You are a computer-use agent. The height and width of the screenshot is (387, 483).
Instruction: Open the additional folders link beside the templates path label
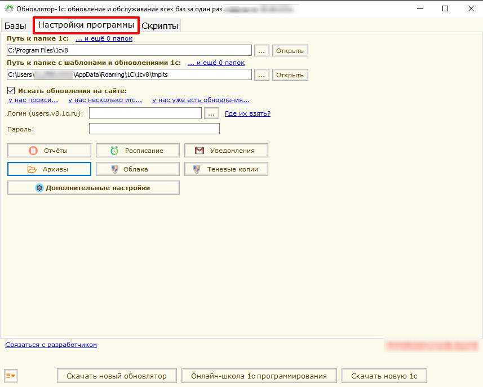216,63
